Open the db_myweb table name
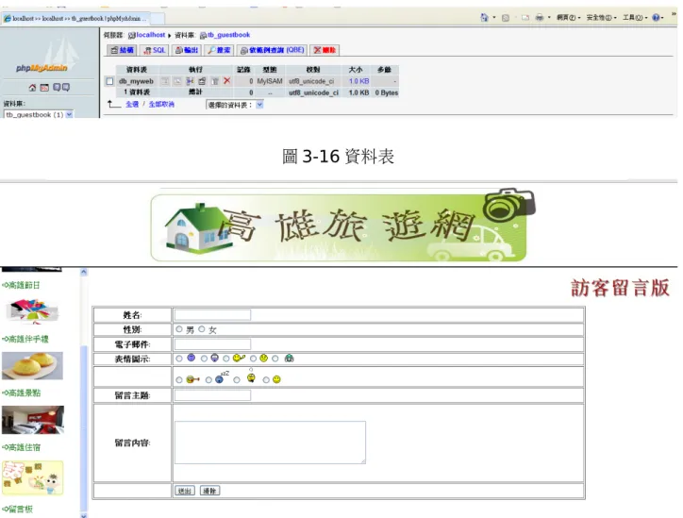Screen dimensions: 683x518 137,81
